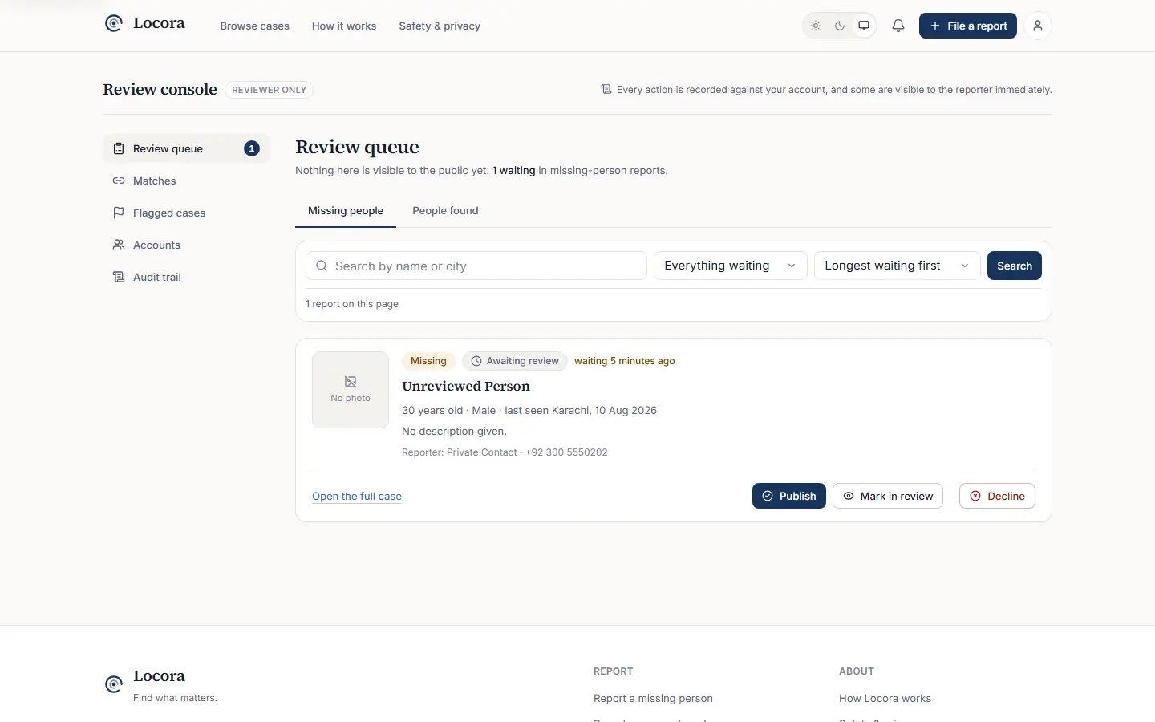1155x722 pixels.
Task: Go to Safety & privacy page
Action: point(440,26)
